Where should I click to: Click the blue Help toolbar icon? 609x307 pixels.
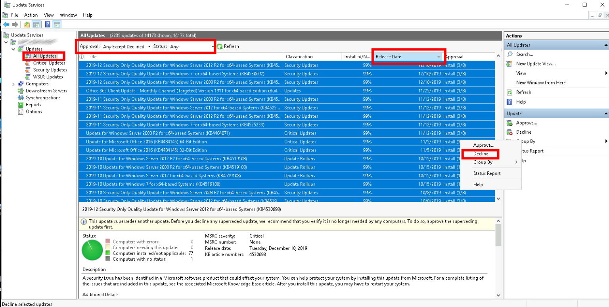click(48, 25)
